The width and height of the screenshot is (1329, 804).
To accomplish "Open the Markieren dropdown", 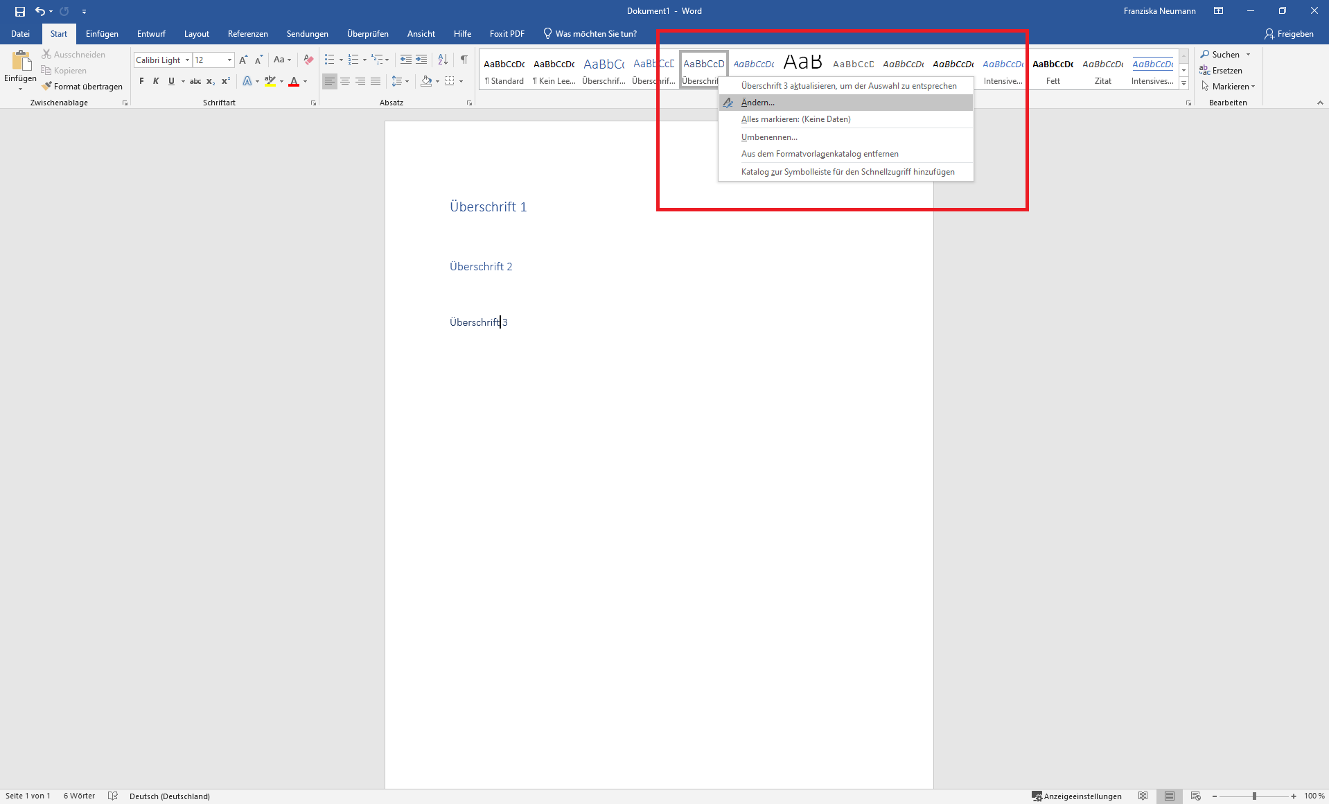I will click(1230, 86).
